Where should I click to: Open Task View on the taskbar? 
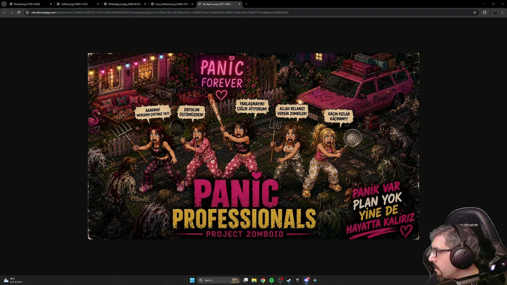coord(246,280)
